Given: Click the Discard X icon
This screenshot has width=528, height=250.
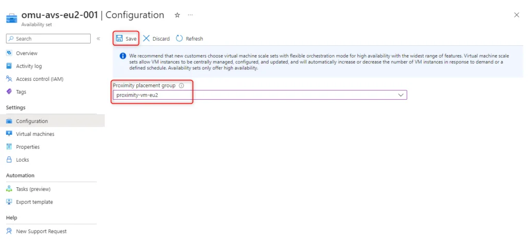Looking at the screenshot, I should 146,38.
